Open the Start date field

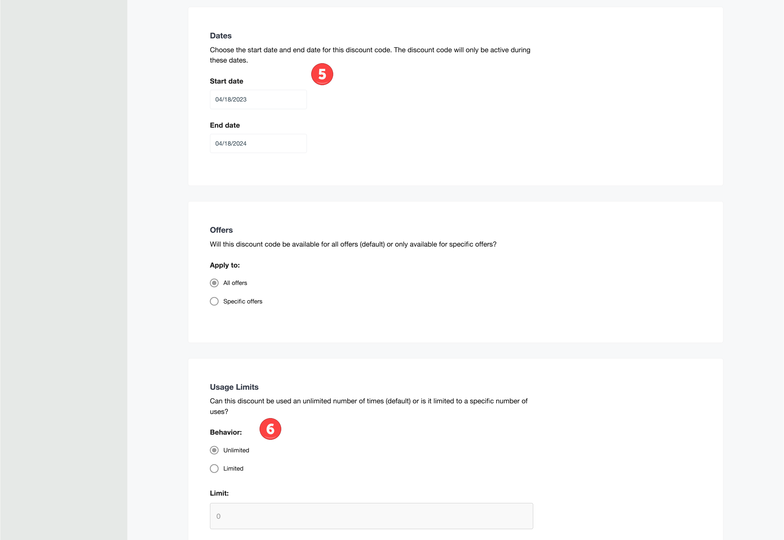coord(258,99)
